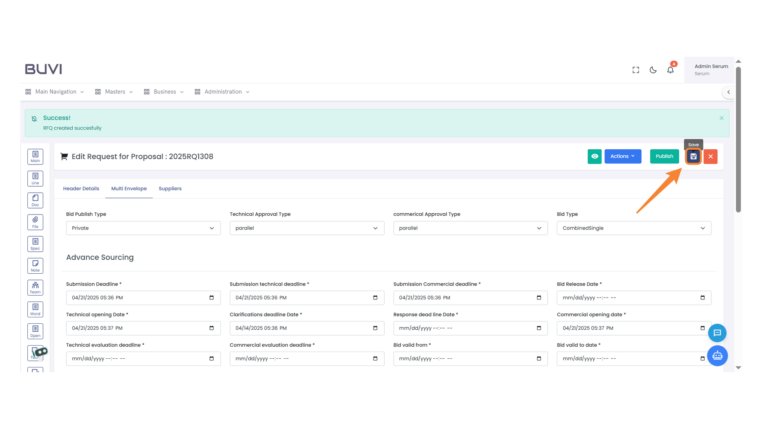Click the green eye preview button

pos(595,157)
